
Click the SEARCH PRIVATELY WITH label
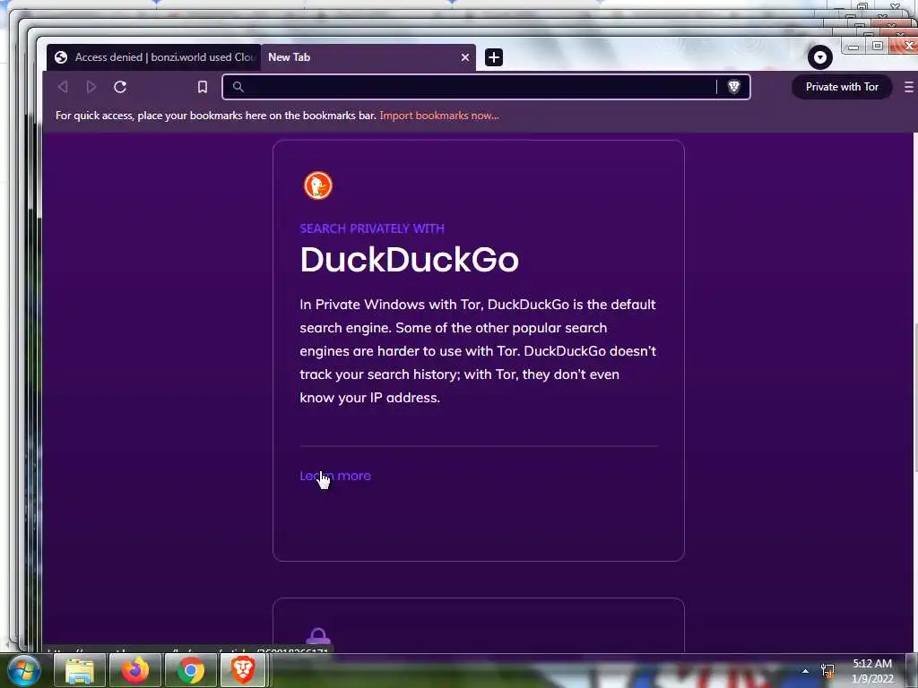pos(372,228)
